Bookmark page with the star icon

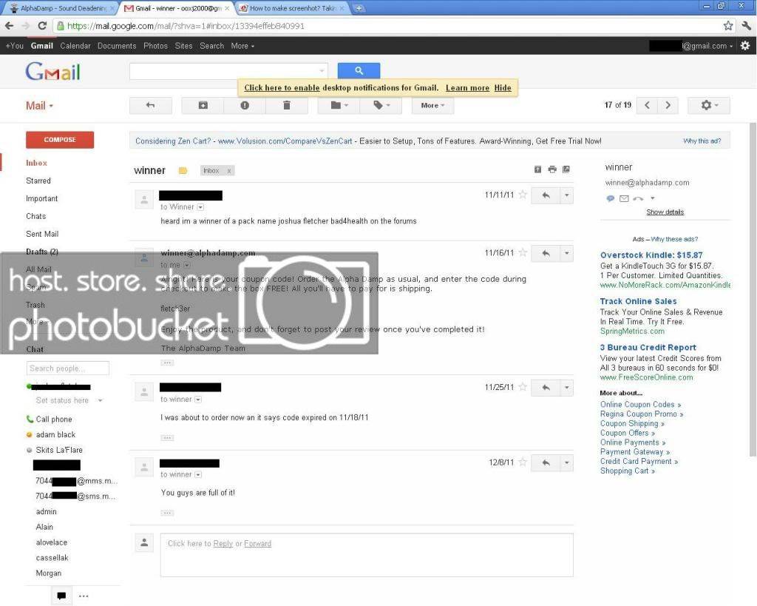tap(728, 26)
